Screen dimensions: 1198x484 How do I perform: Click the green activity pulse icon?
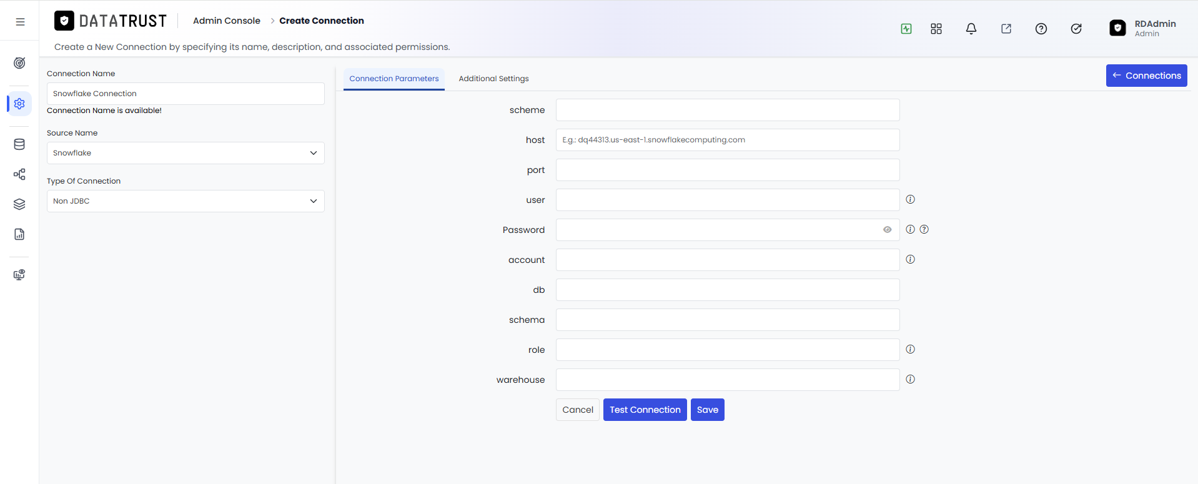point(906,29)
